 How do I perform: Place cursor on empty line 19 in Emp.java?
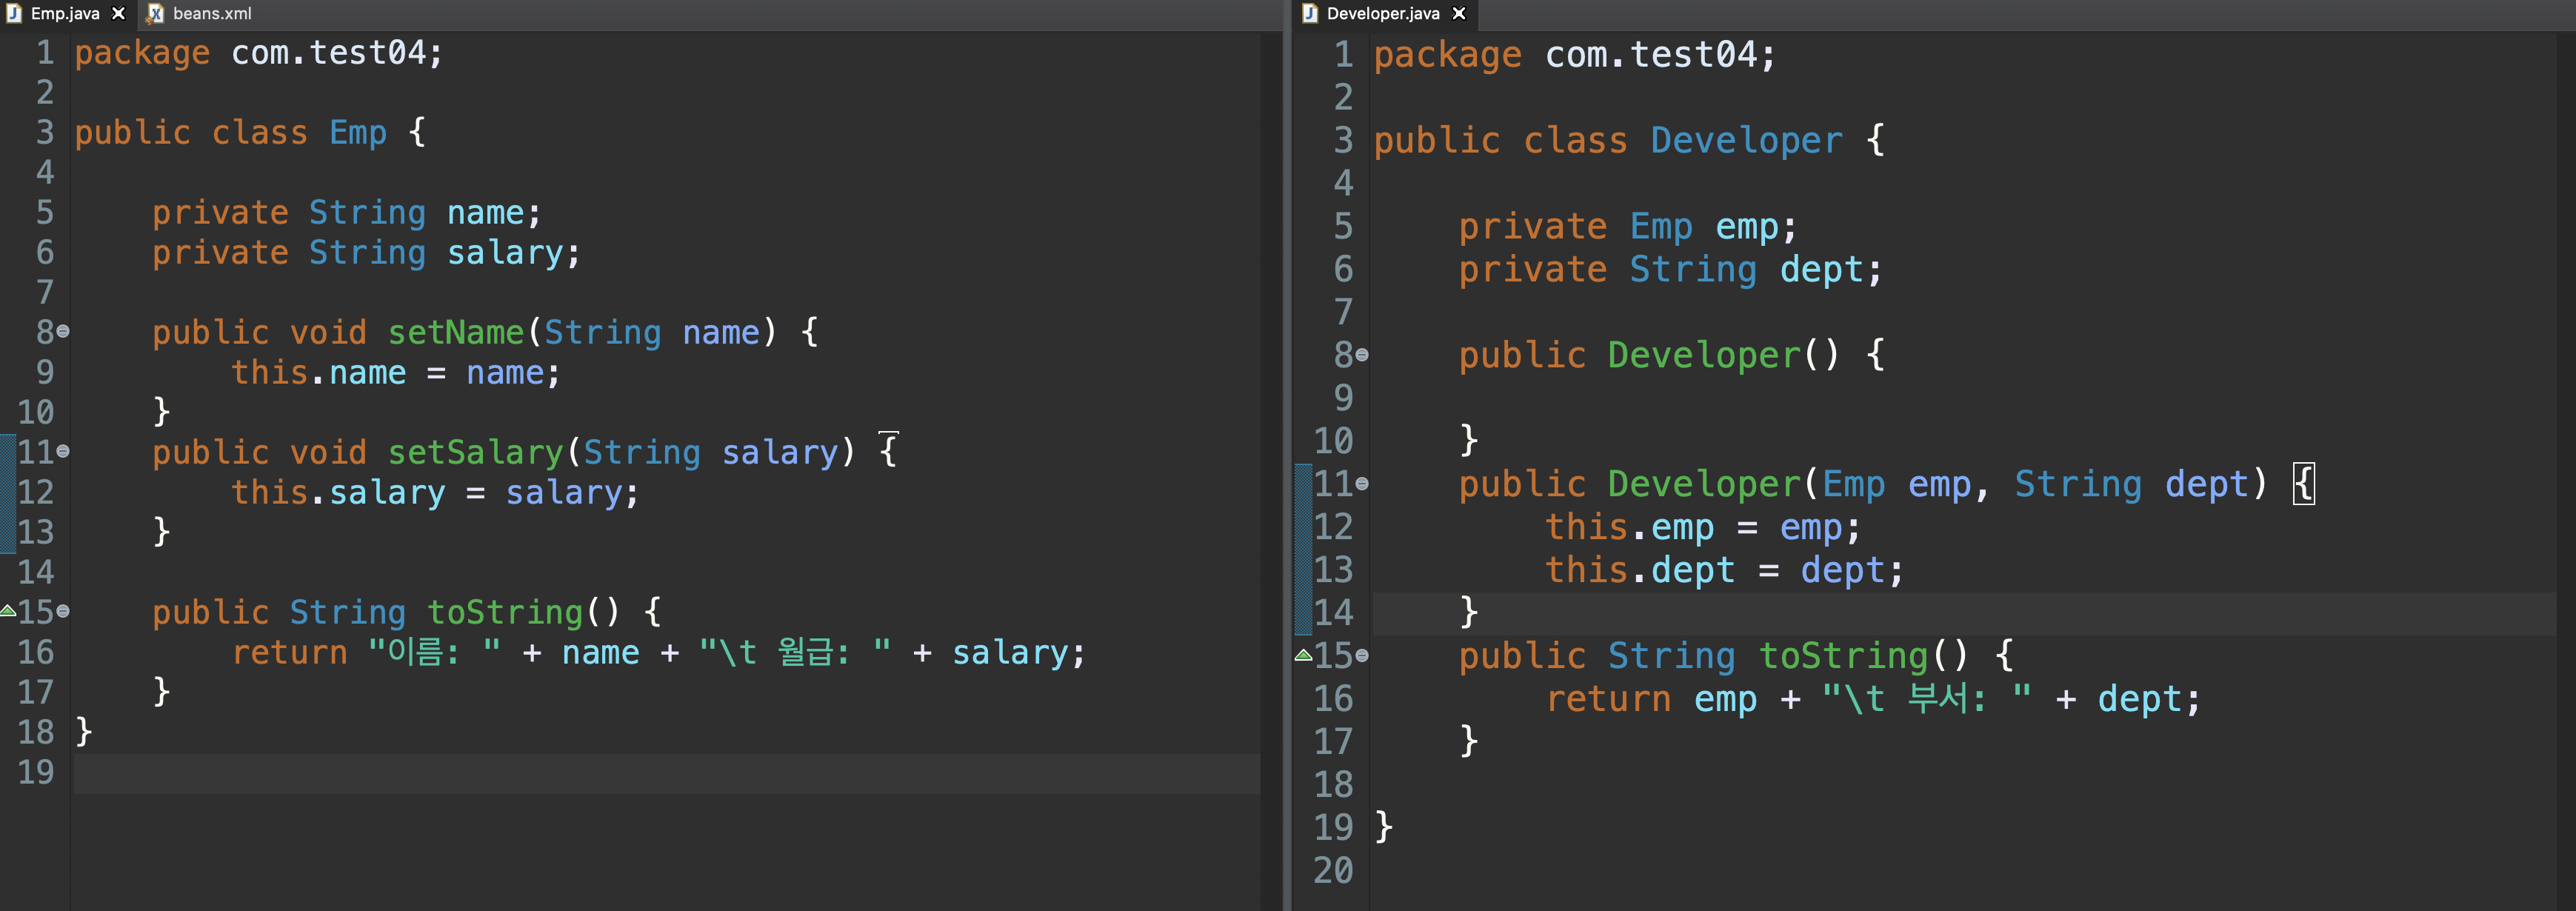[x=600, y=773]
